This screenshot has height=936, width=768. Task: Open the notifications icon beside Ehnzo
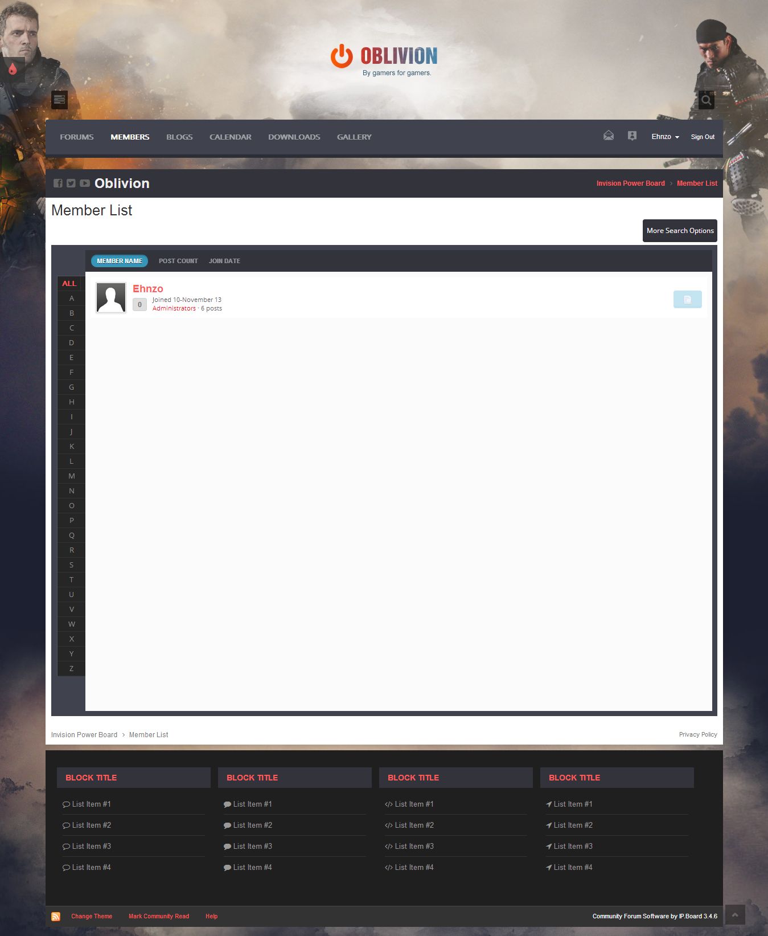[x=632, y=136]
